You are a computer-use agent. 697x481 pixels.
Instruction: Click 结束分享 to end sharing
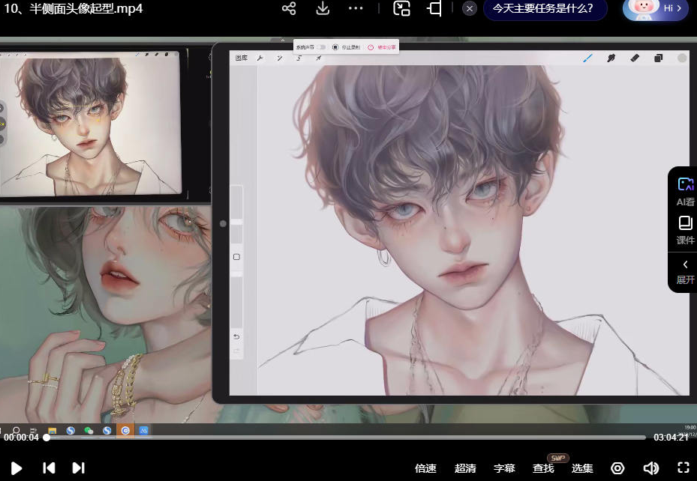[383, 46]
